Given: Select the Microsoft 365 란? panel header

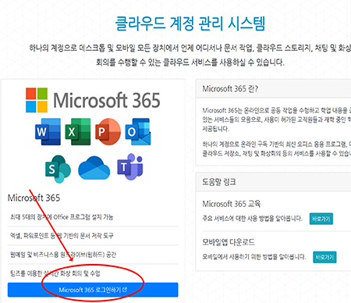Looking at the screenshot, I should tap(273, 89).
